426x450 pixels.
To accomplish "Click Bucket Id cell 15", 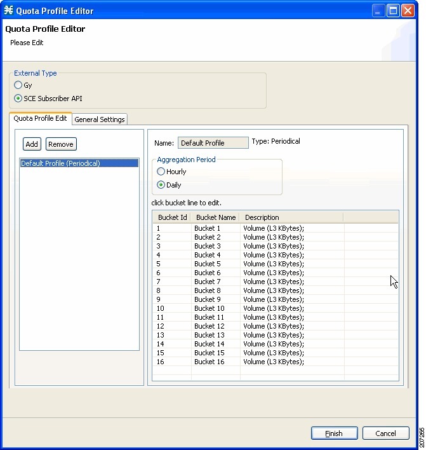I will [x=172, y=353].
